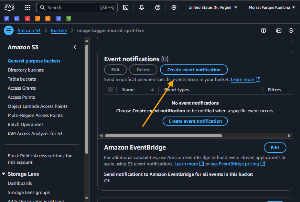
Task: Open the info panel icon
Action: pos(263,30)
